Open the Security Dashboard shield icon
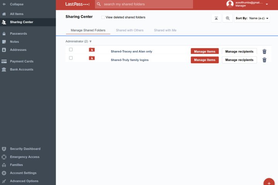Screen dimensions: 278x185 click(4, 149)
